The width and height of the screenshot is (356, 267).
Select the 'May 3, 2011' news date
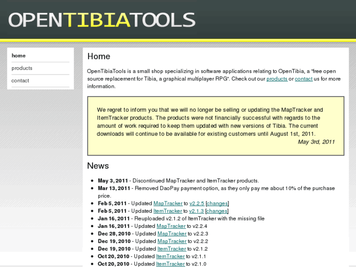[113, 181]
